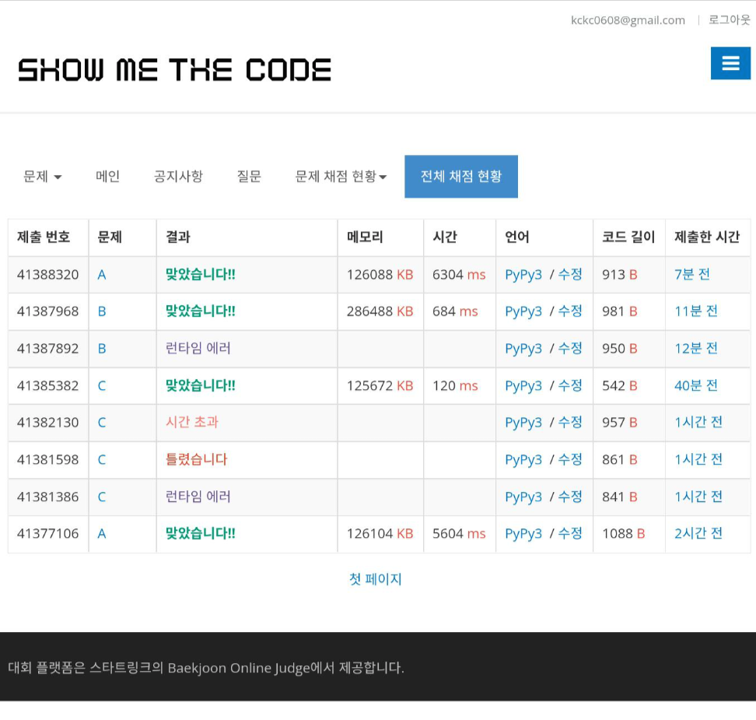Open the hamburger menu button
756x720 pixels.
tap(730, 63)
